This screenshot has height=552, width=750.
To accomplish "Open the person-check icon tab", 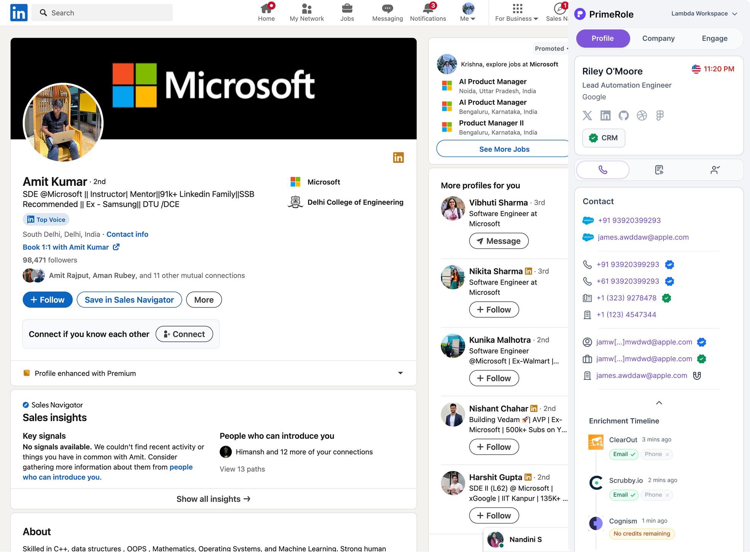I will [x=715, y=170].
